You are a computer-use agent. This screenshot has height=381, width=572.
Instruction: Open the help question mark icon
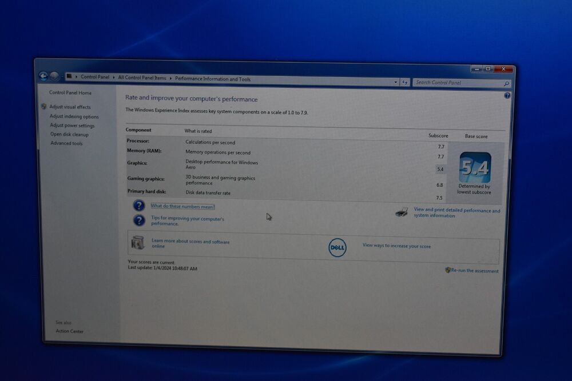(x=507, y=95)
